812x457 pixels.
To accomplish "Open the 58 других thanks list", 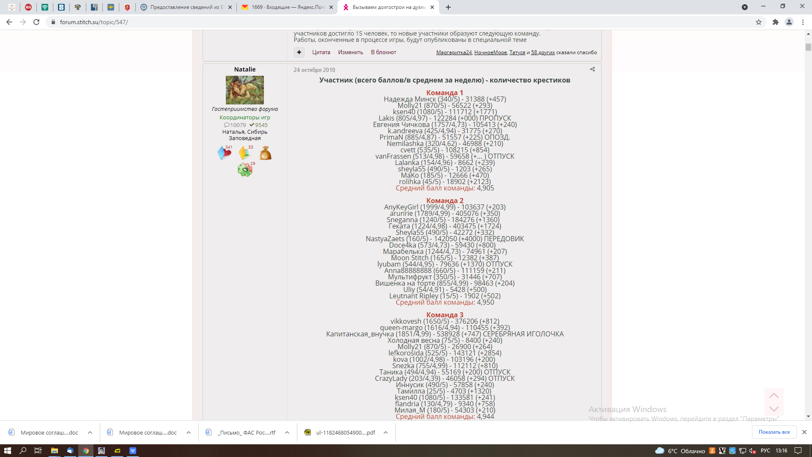I will pos(543,52).
